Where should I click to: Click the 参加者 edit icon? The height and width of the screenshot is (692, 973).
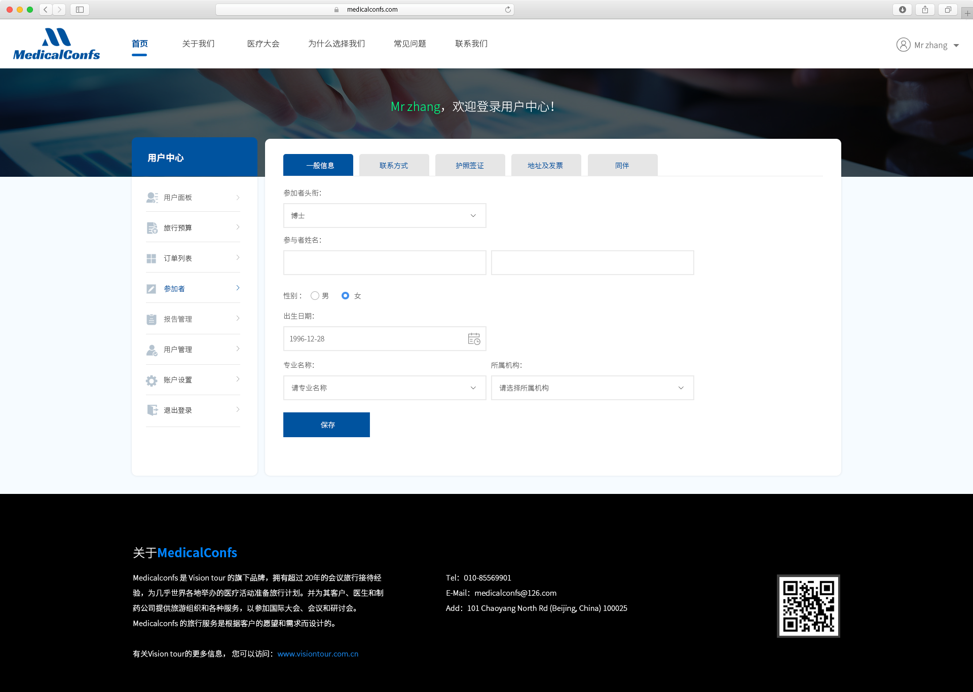151,289
